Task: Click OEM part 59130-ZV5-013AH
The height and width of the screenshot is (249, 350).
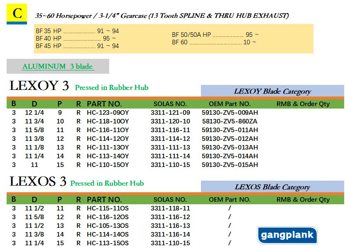Action: pos(230,147)
